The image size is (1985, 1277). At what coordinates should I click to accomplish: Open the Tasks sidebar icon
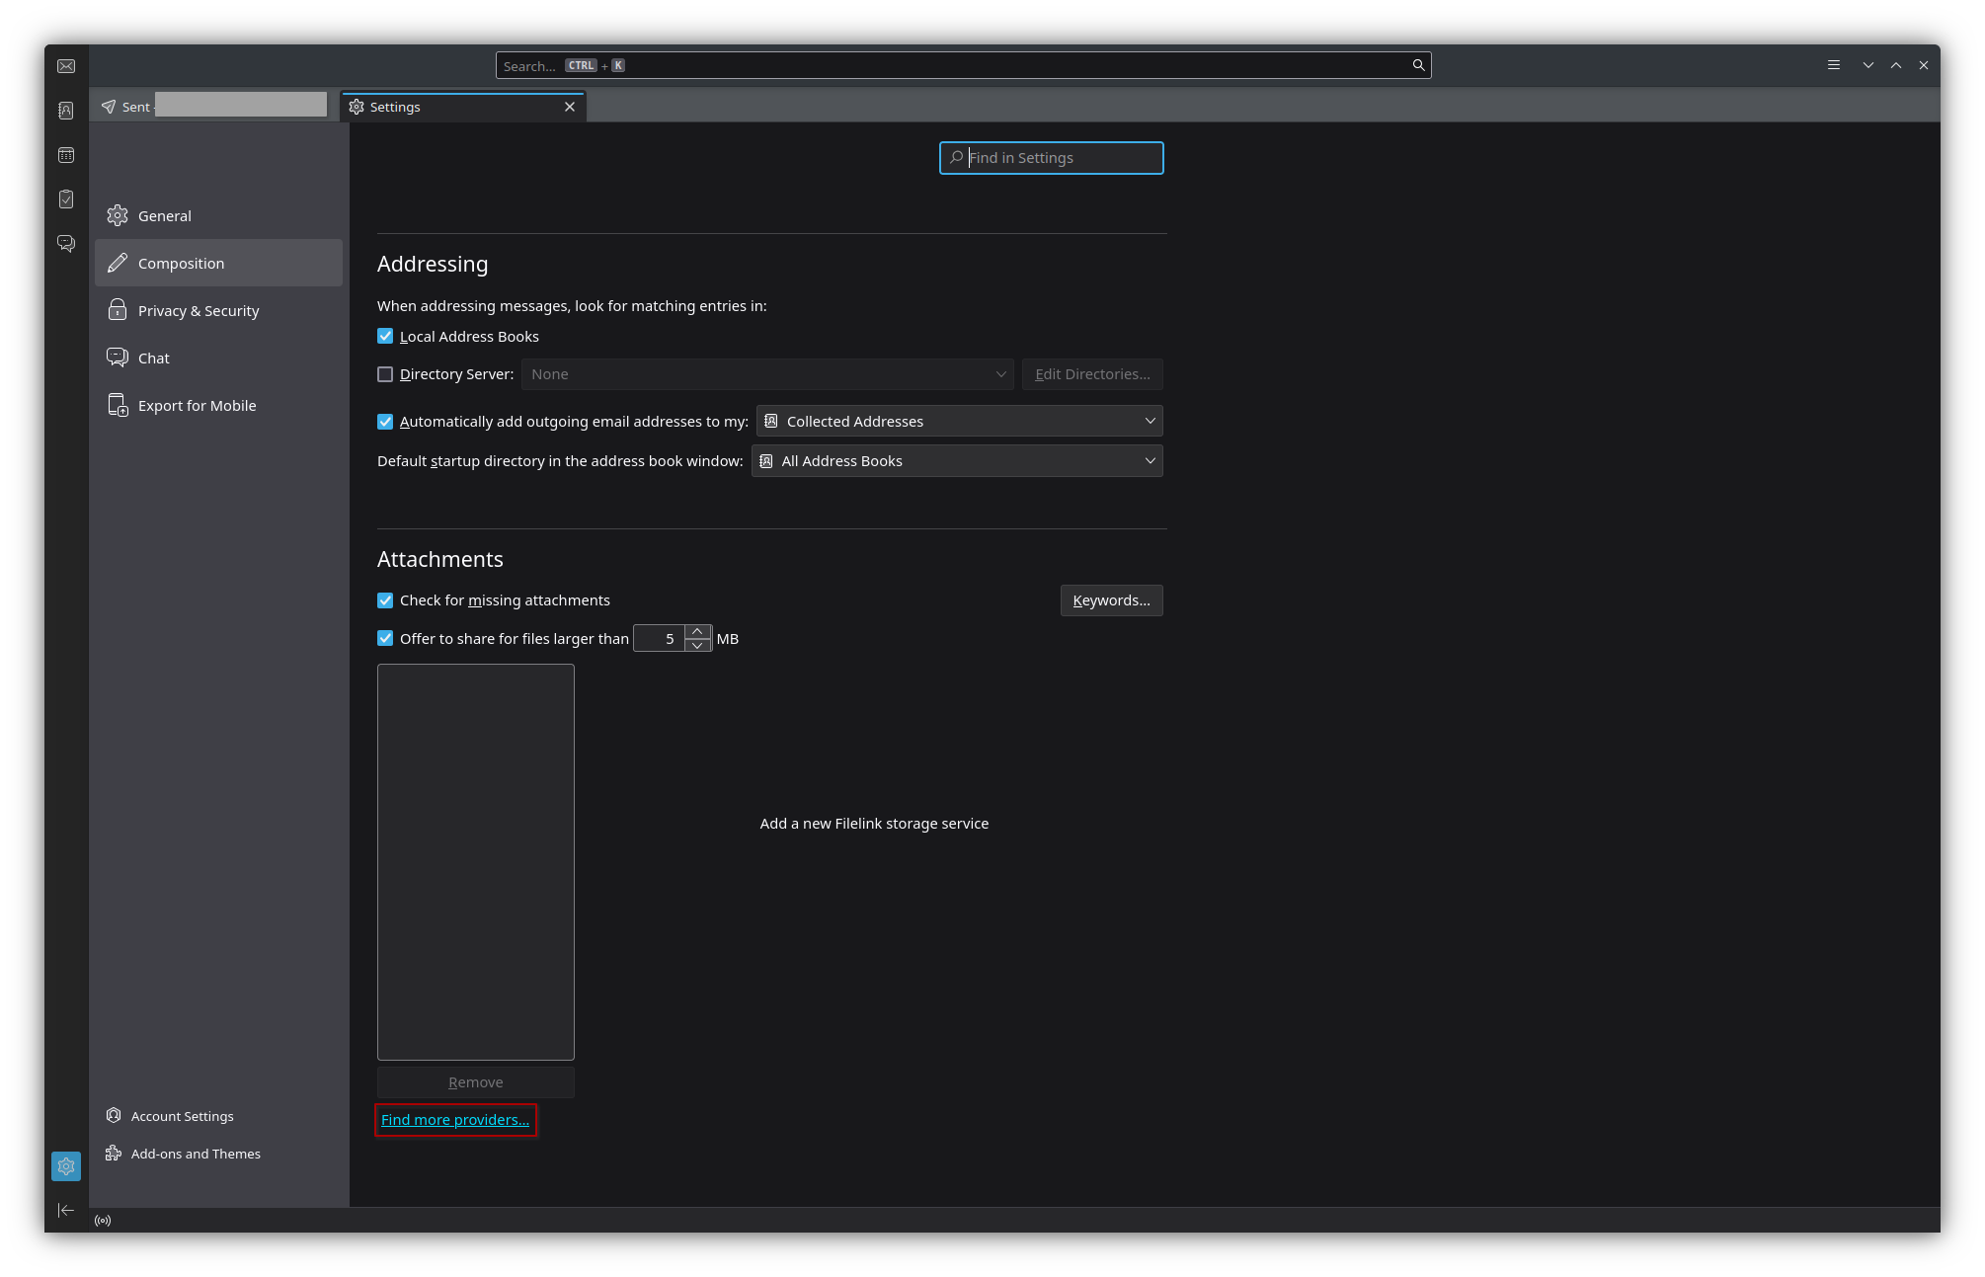click(66, 200)
